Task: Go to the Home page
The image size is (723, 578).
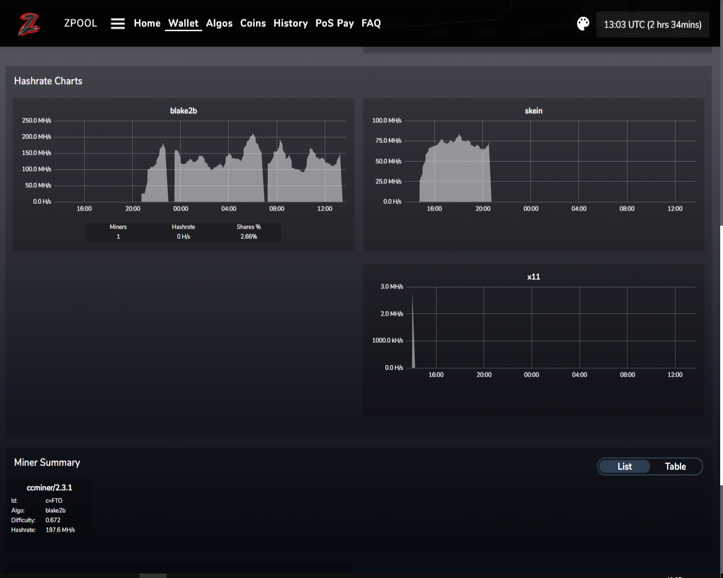Action: (x=147, y=23)
